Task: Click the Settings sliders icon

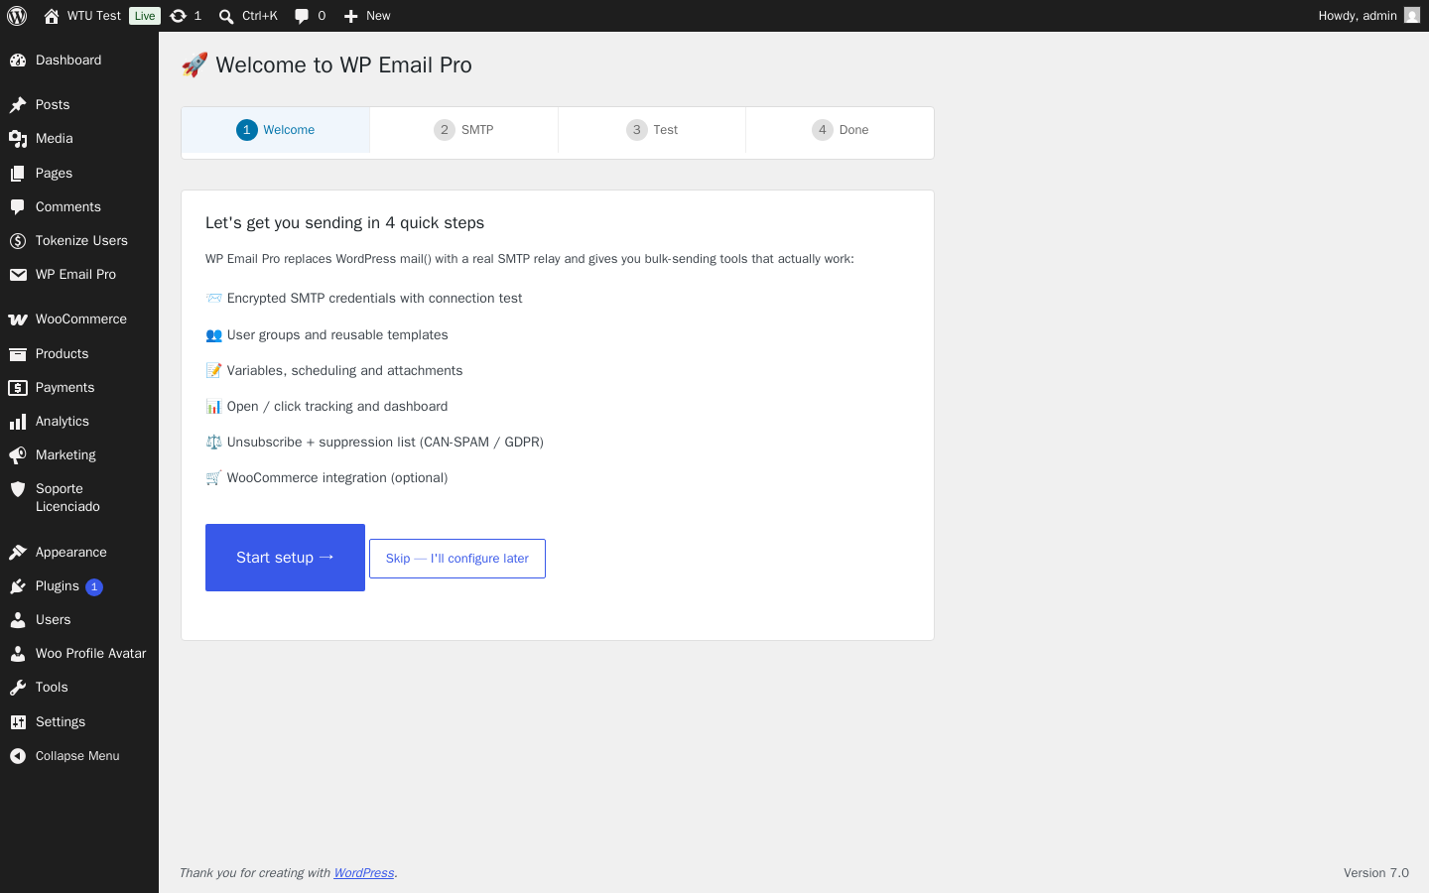Action: [x=18, y=722]
